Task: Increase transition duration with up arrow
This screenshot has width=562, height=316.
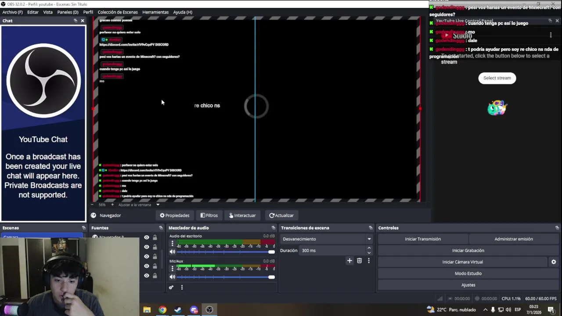Action: pos(369,248)
